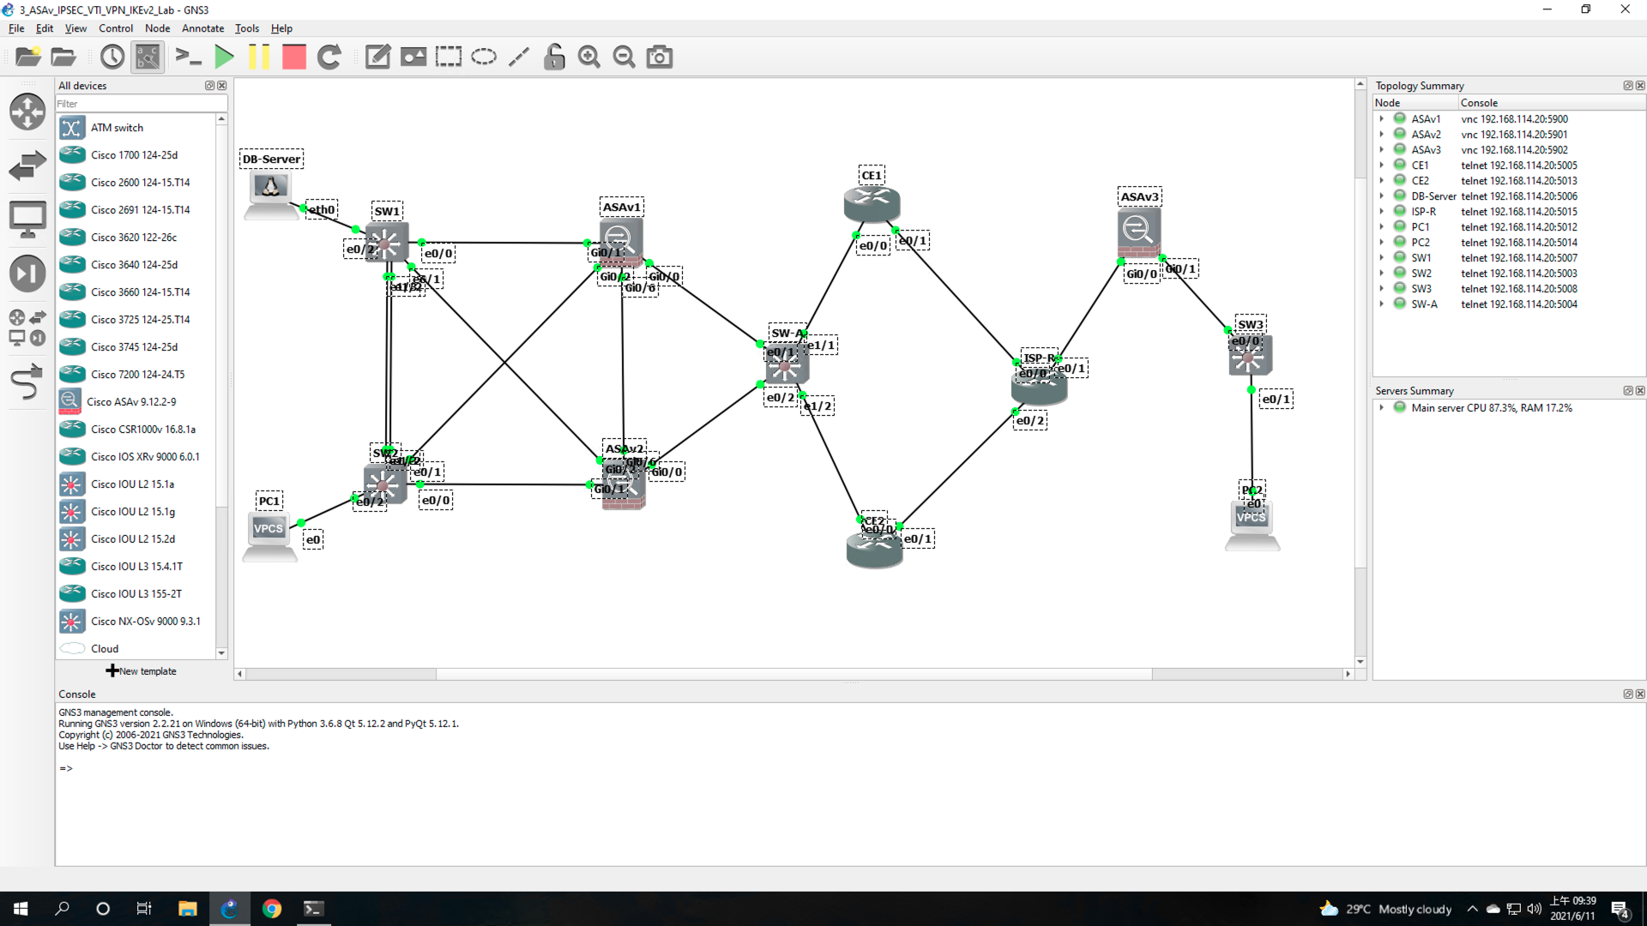The image size is (1647, 926).
Task: Click the Zoom out magnifier icon
Action: point(624,57)
